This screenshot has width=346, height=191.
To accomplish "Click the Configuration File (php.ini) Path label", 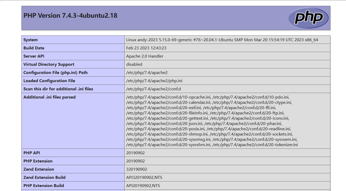I will coord(56,73).
